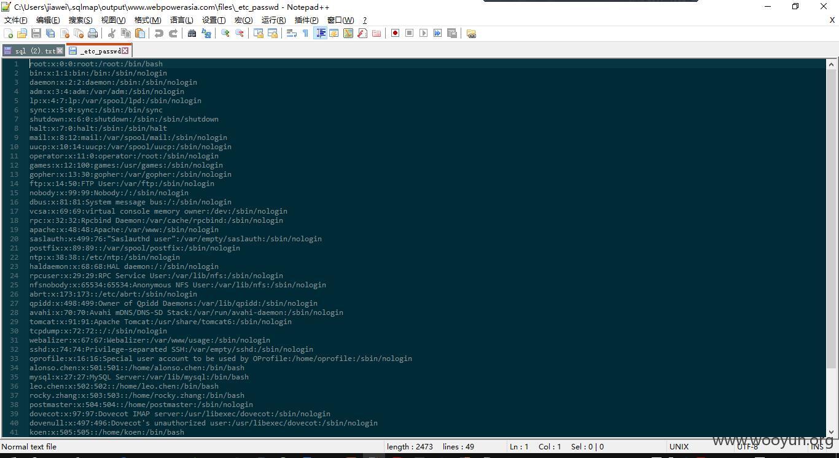Screen dimensions: 839x458
Task: Close the _etc_passwd tab
Action: pyautogui.click(x=125, y=50)
